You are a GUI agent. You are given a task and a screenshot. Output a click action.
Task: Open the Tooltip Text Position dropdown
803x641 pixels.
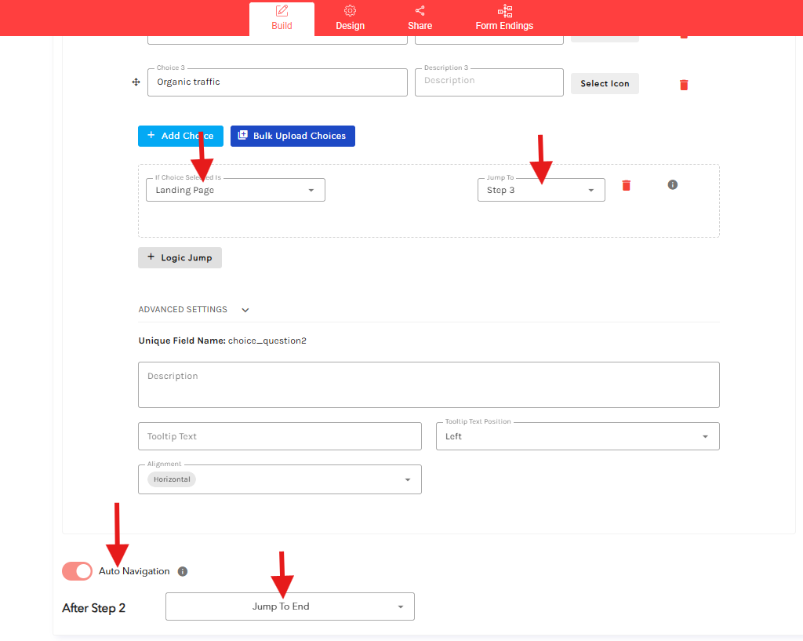click(576, 435)
